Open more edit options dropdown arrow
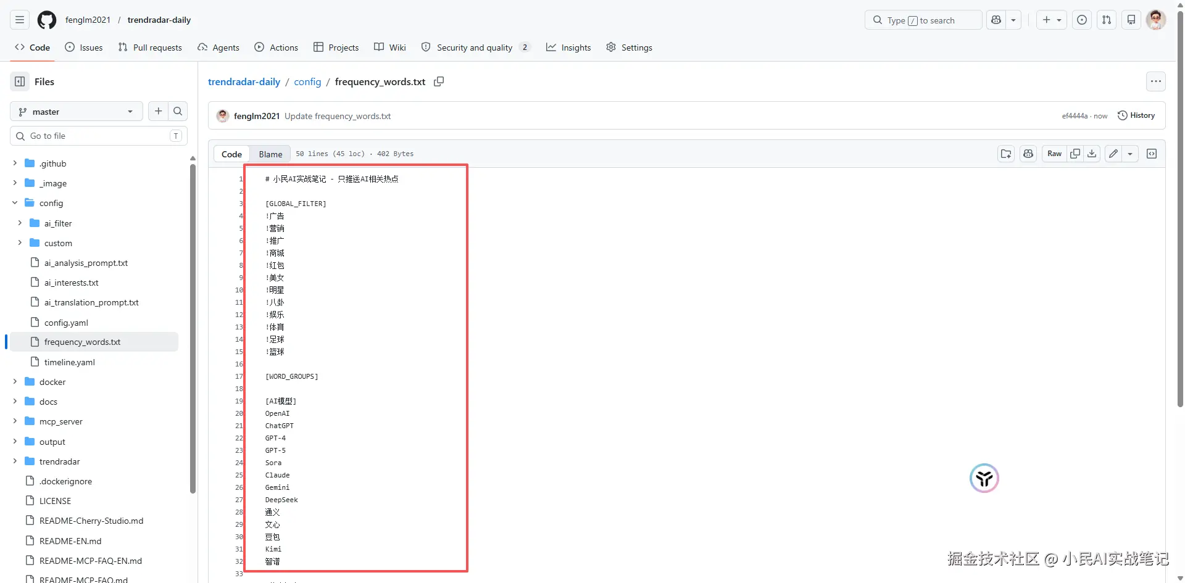Viewport: 1185px width, 583px height. [1130, 154]
